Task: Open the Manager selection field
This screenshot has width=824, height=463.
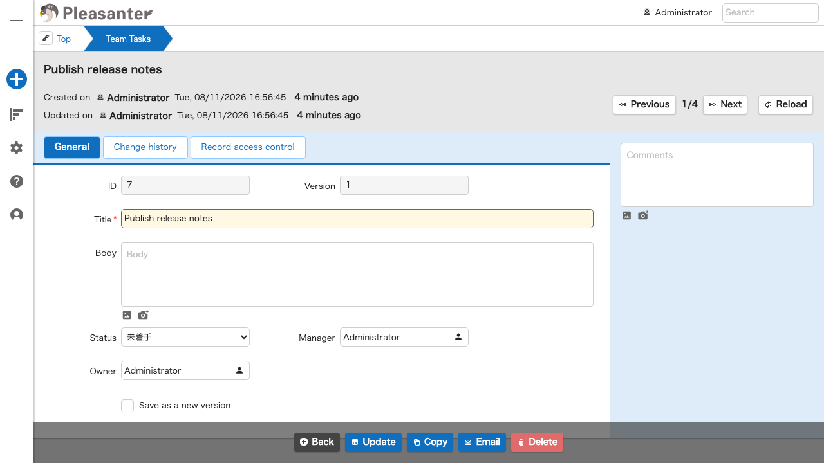Action: coord(404,337)
